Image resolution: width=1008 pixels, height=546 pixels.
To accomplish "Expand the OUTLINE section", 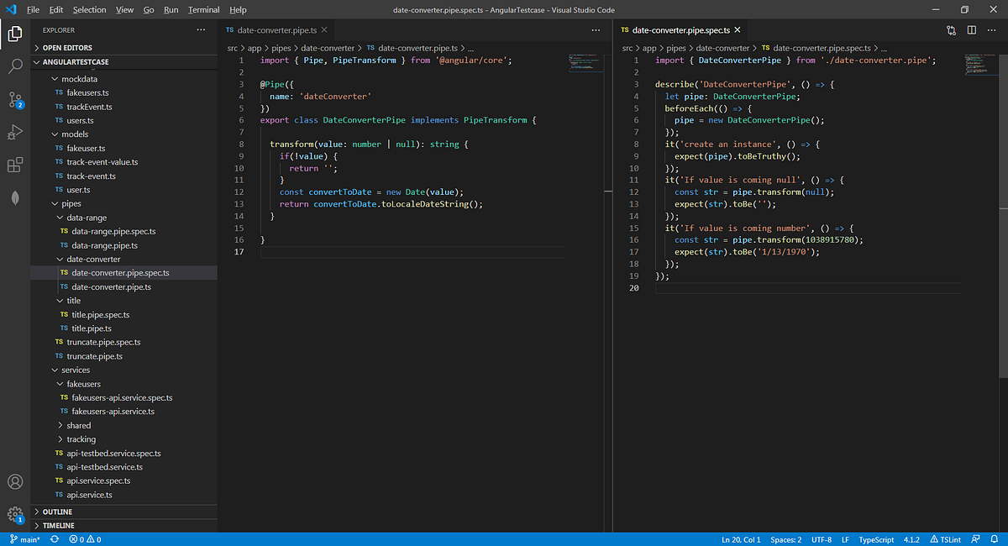I will coord(57,512).
